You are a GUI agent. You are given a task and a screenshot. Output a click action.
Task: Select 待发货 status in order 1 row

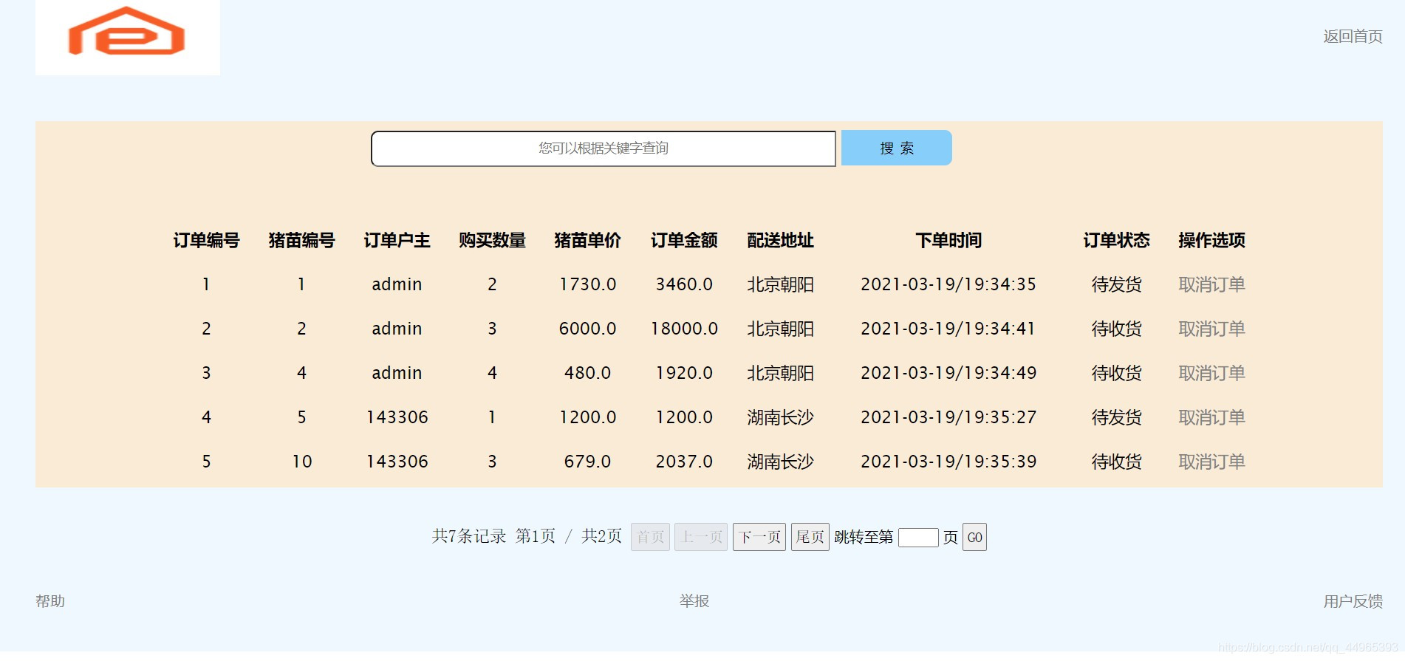coord(1116,284)
